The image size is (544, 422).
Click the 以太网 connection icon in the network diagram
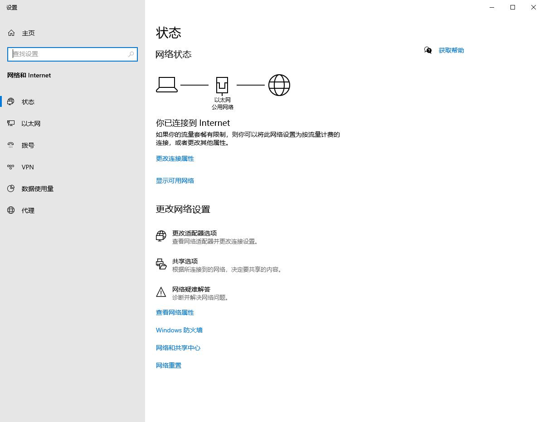tap(222, 85)
